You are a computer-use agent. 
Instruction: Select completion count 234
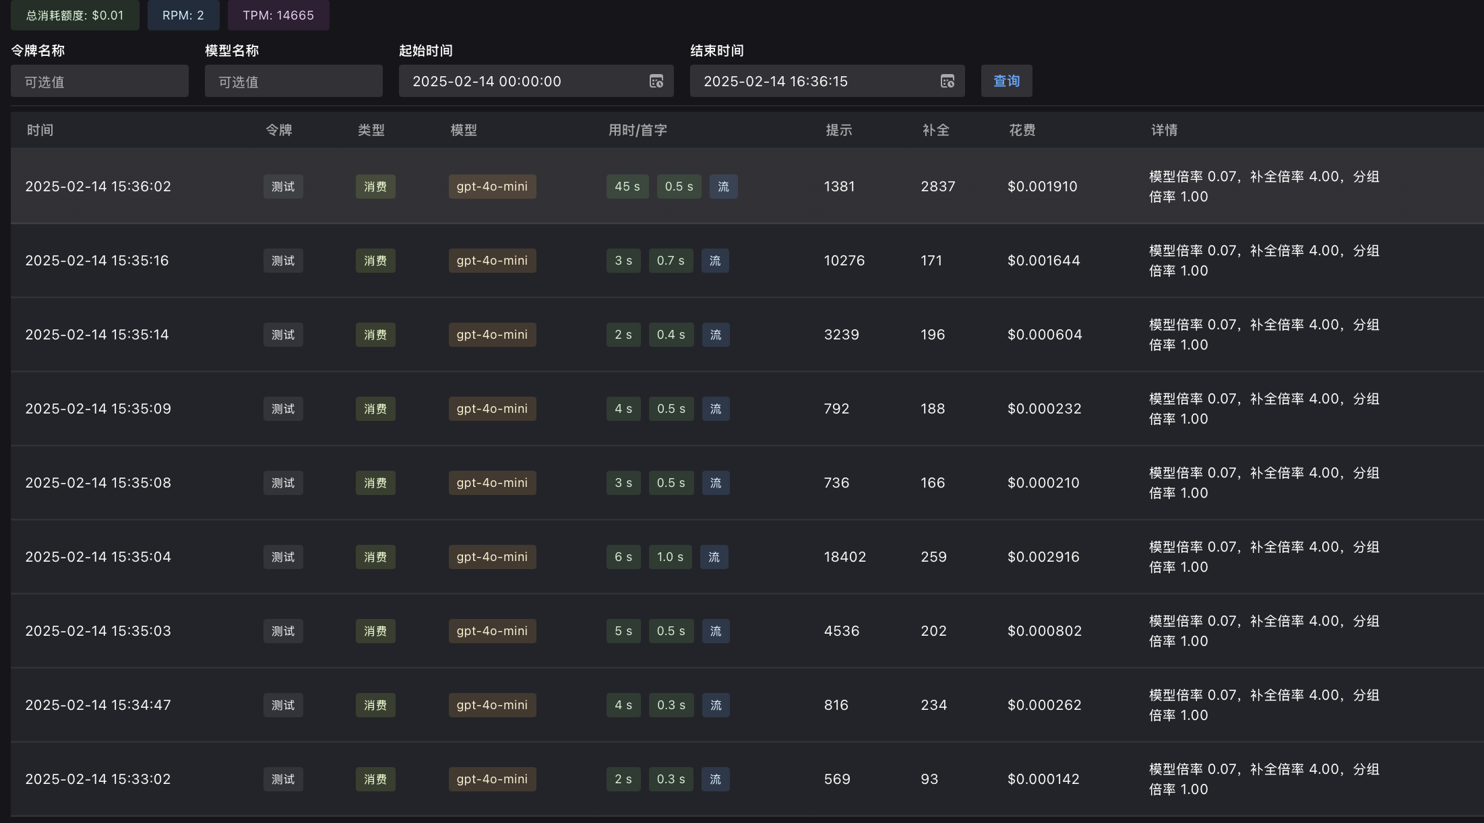tap(934, 705)
